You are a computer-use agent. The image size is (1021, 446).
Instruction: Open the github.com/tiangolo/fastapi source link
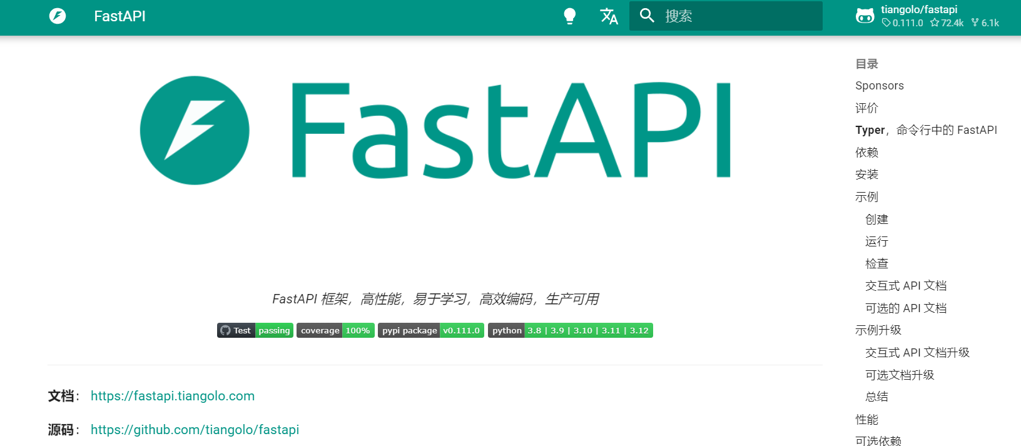coord(195,430)
